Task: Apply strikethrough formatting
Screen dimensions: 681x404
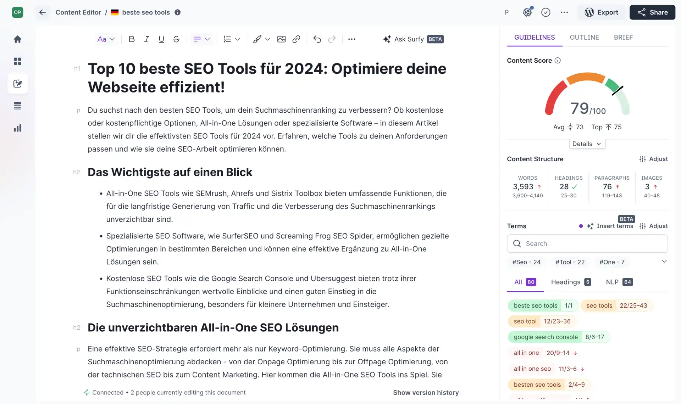Action: click(176, 39)
